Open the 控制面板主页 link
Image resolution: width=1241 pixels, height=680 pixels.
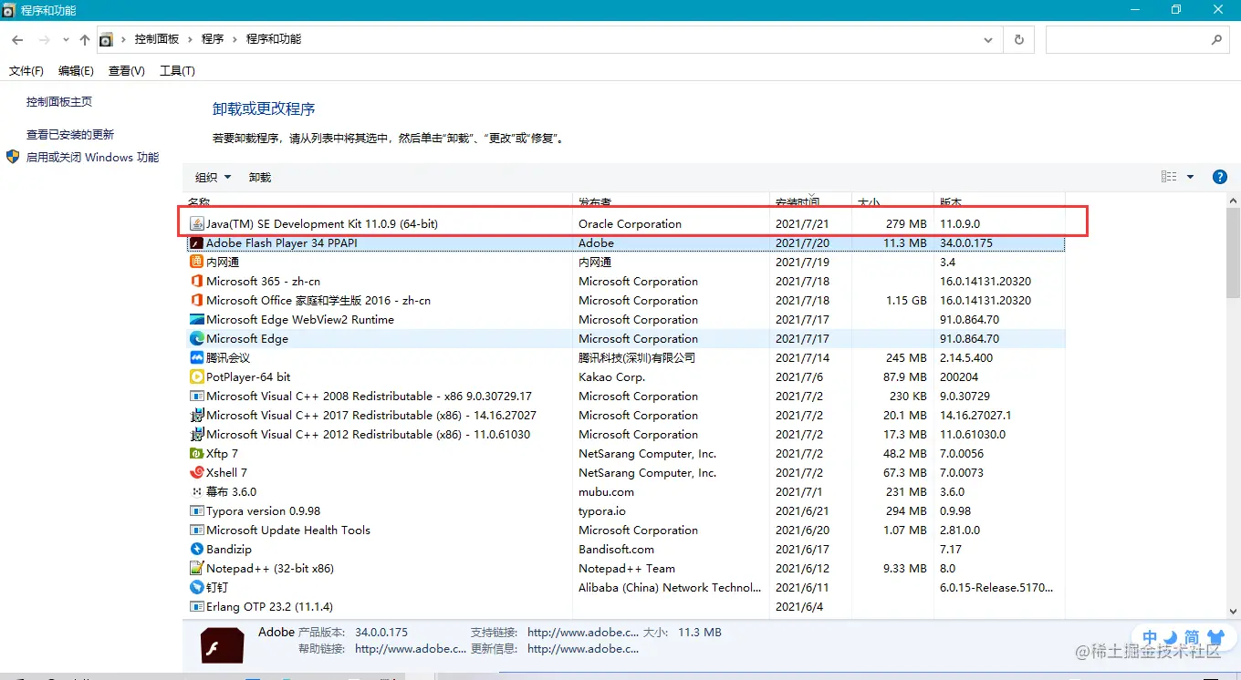(59, 102)
